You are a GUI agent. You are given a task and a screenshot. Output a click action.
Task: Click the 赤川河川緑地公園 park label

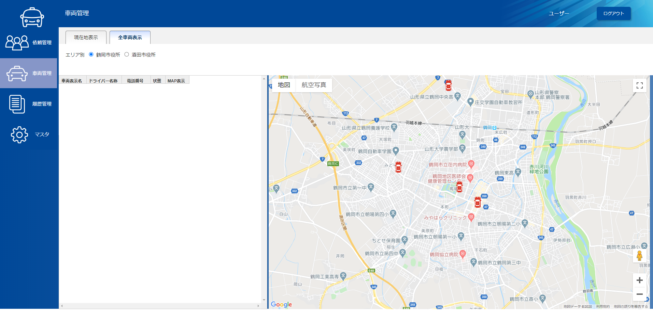point(539,169)
